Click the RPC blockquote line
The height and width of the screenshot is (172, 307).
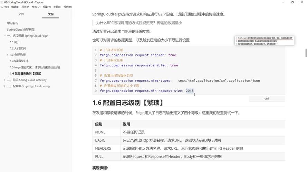[139, 23]
